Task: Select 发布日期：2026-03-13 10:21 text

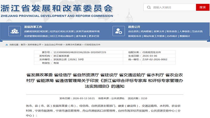Action: pyautogui.click(x=77, y=98)
